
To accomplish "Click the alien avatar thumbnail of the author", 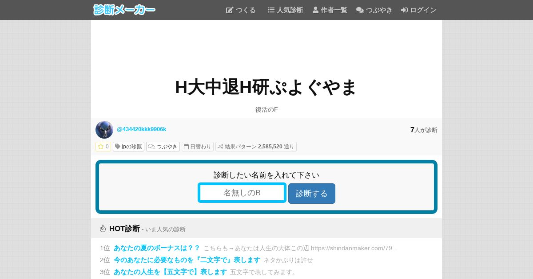I will (x=104, y=130).
